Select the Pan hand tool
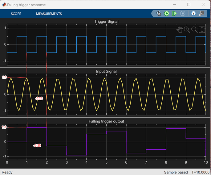 point(179,30)
